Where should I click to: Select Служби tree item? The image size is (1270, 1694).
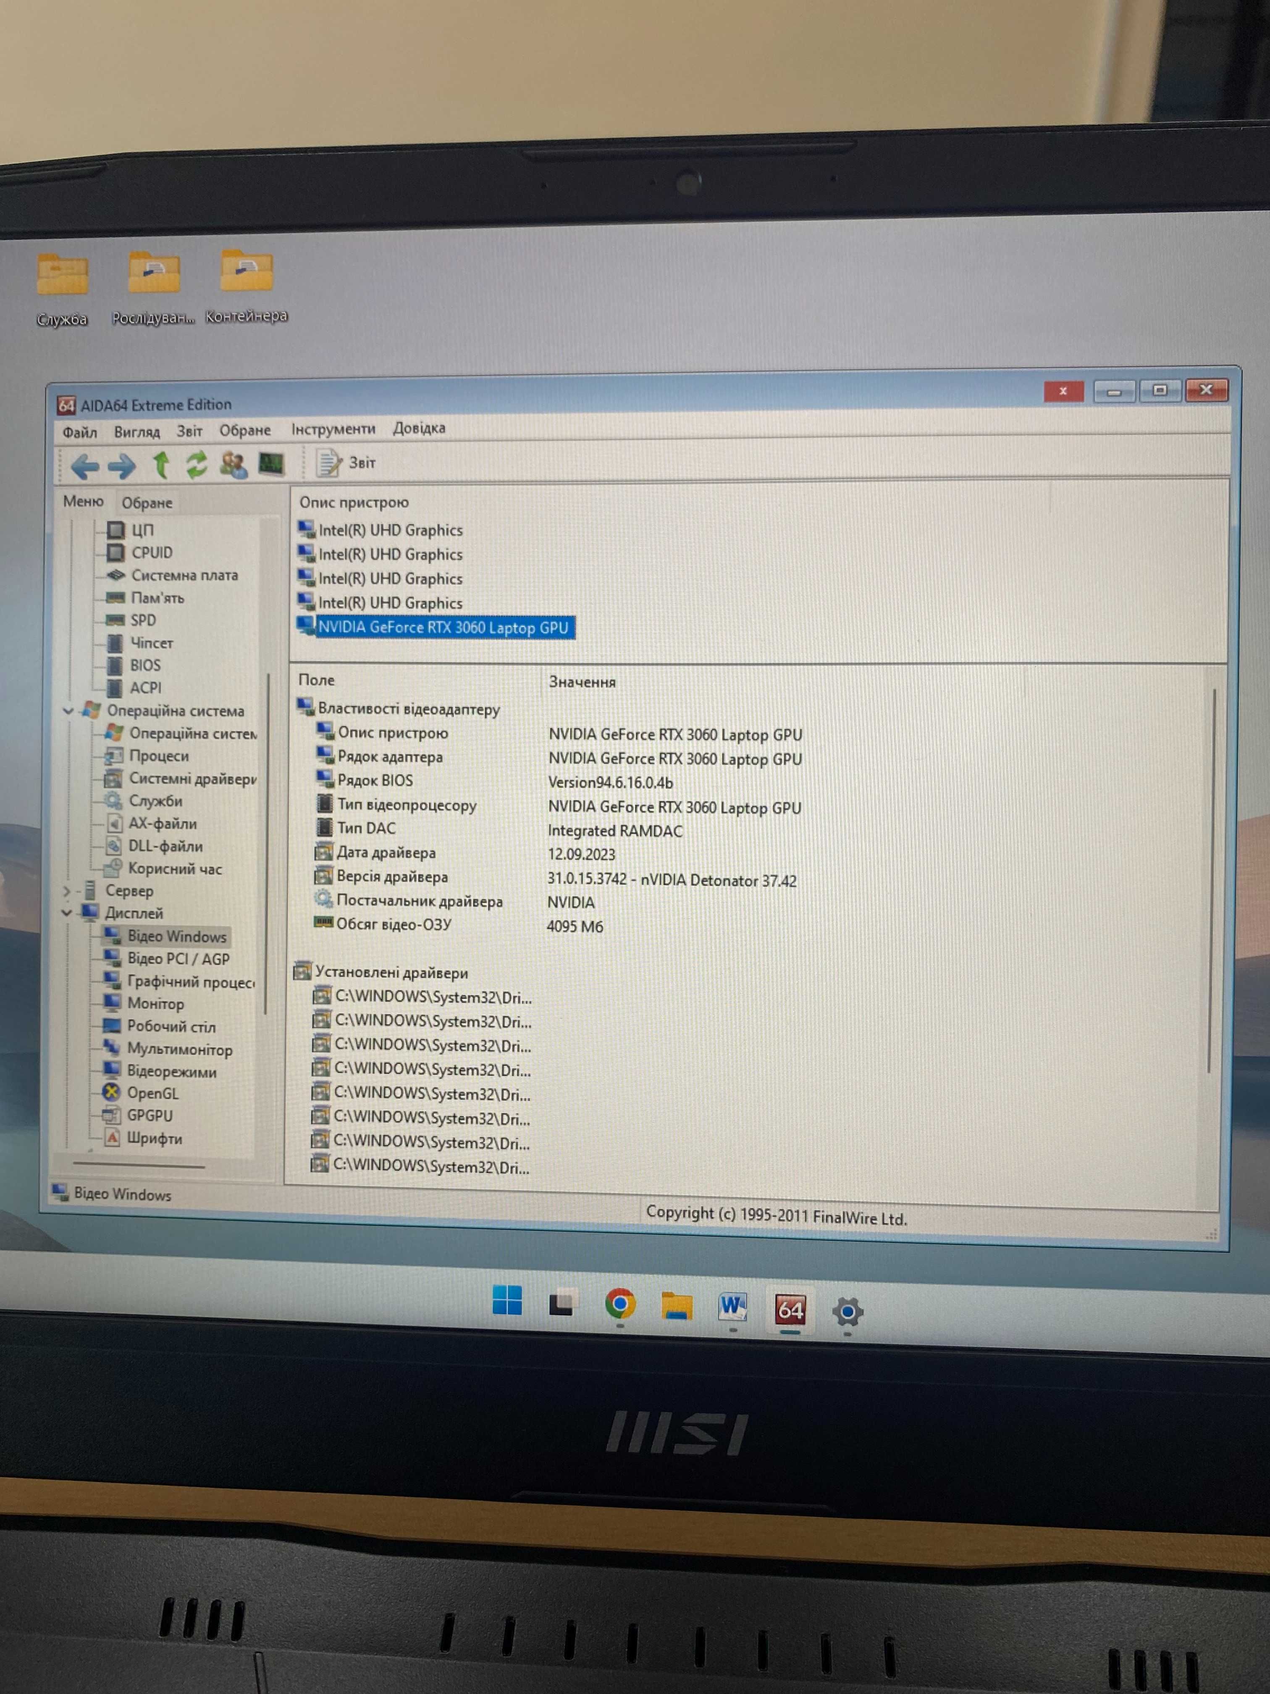click(x=144, y=801)
